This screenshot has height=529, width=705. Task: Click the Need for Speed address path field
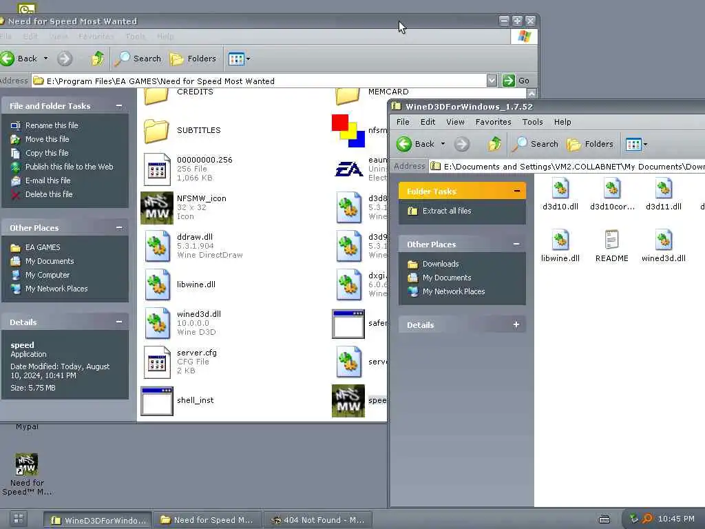(x=259, y=81)
